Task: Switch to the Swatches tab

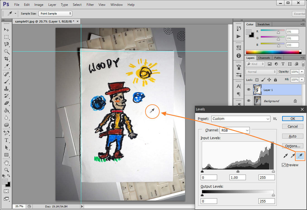Action: coord(263,25)
